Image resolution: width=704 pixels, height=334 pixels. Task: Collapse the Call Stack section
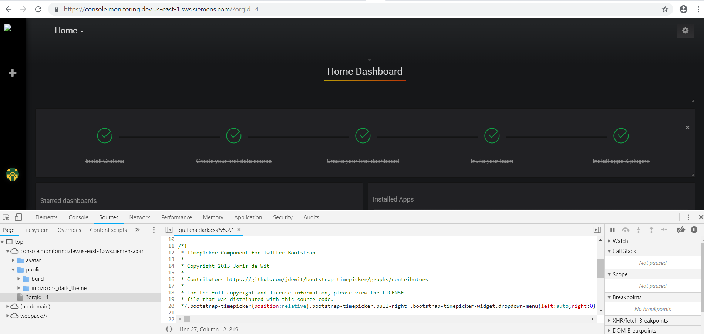point(610,251)
